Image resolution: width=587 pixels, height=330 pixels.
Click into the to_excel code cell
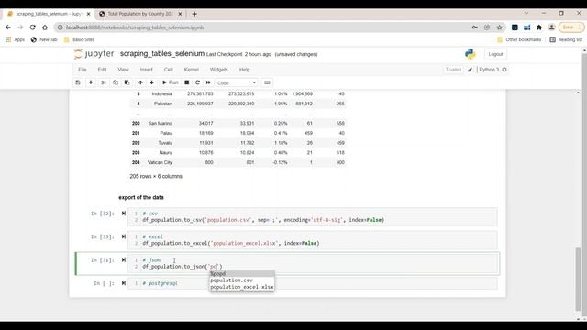click(x=312, y=240)
